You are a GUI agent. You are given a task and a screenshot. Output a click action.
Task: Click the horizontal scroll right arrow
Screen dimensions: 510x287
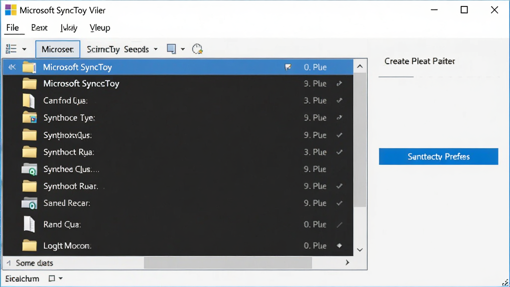(347, 263)
